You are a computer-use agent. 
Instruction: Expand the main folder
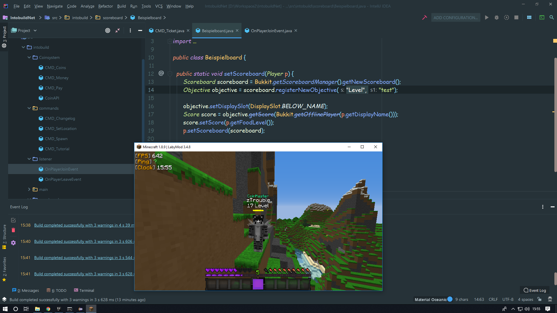29,189
